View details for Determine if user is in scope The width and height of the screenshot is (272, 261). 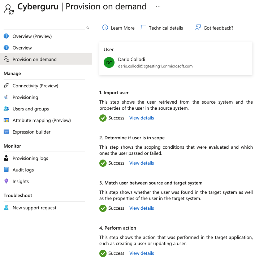[142, 163]
